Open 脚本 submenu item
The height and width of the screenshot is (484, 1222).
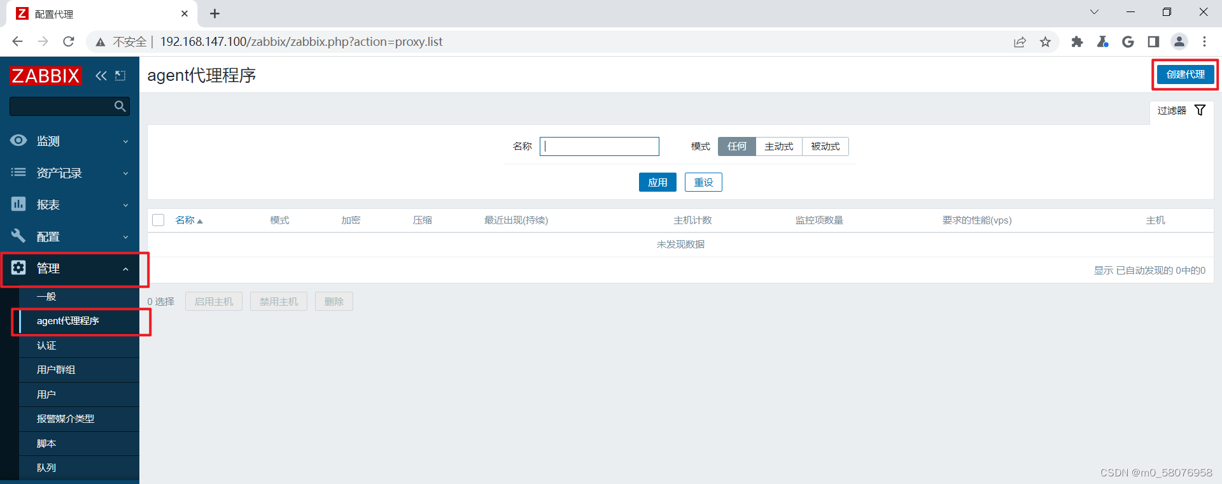(x=79, y=444)
